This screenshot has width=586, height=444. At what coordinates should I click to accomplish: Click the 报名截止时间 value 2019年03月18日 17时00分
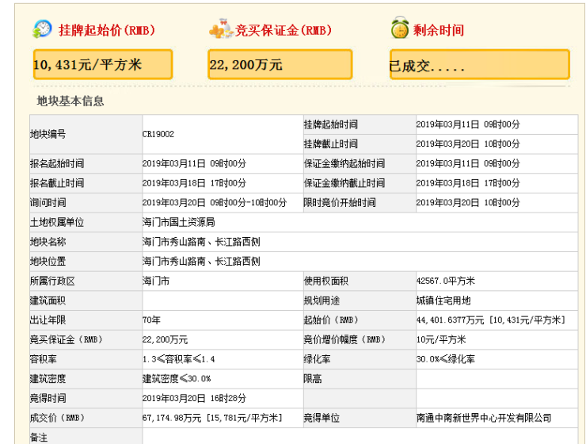pos(194,183)
